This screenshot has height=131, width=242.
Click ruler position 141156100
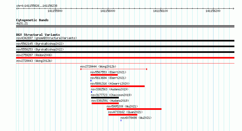coord(160,11)
